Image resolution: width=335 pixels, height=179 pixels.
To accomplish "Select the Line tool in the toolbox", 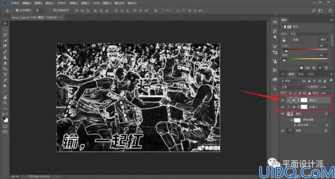I will [x=6, y=91].
